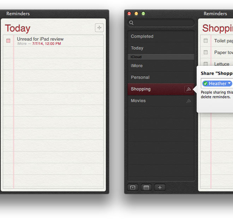This screenshot has width=233, height=219.
Task: Check off Unread for iPad review reminder
Action: pos(8,41)
